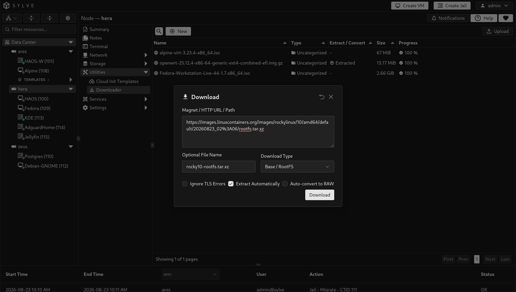This screenshot has height=292, width=516.
Task: Select Postgres (110) jail
Action: (x=39, y=156)
